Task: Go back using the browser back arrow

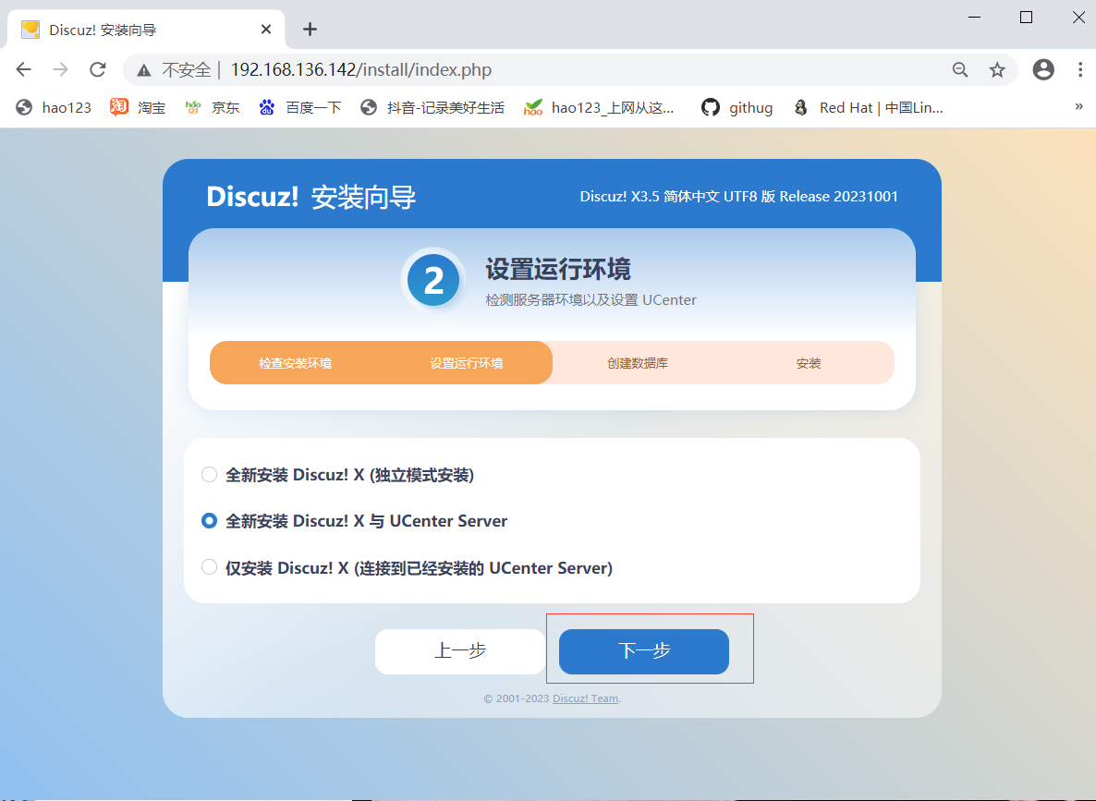Action: click(x=24, y=69)
